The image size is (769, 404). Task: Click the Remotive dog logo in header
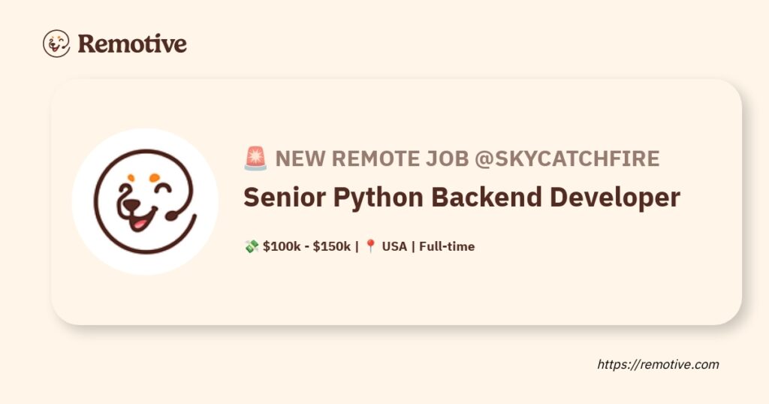point(56,43)
